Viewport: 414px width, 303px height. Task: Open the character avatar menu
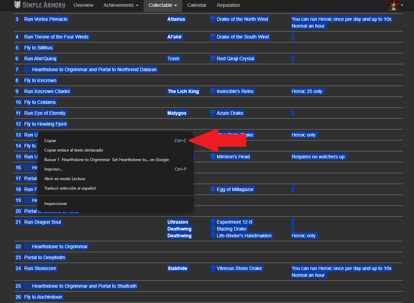395,5
